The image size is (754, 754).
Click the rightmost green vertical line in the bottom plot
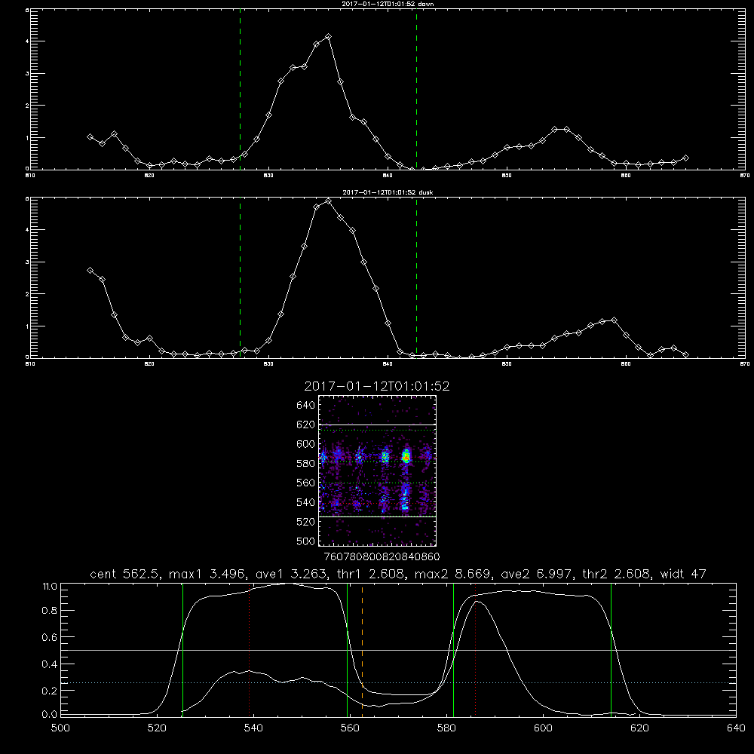coord(611,650)
